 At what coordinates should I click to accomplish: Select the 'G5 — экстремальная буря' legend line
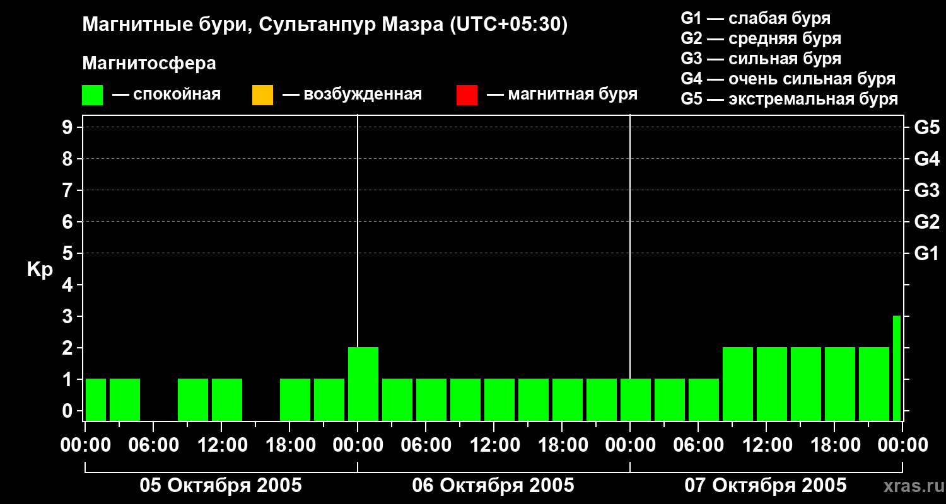coord(790,99)
